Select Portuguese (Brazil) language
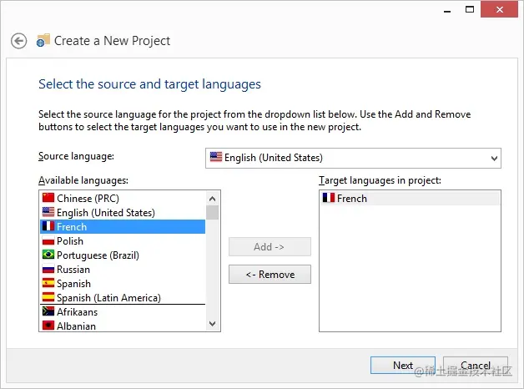Screen dimensions: 524x389 (123, 255)
